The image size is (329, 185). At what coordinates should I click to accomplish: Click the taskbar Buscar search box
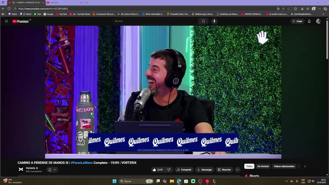tap(136, 181)
